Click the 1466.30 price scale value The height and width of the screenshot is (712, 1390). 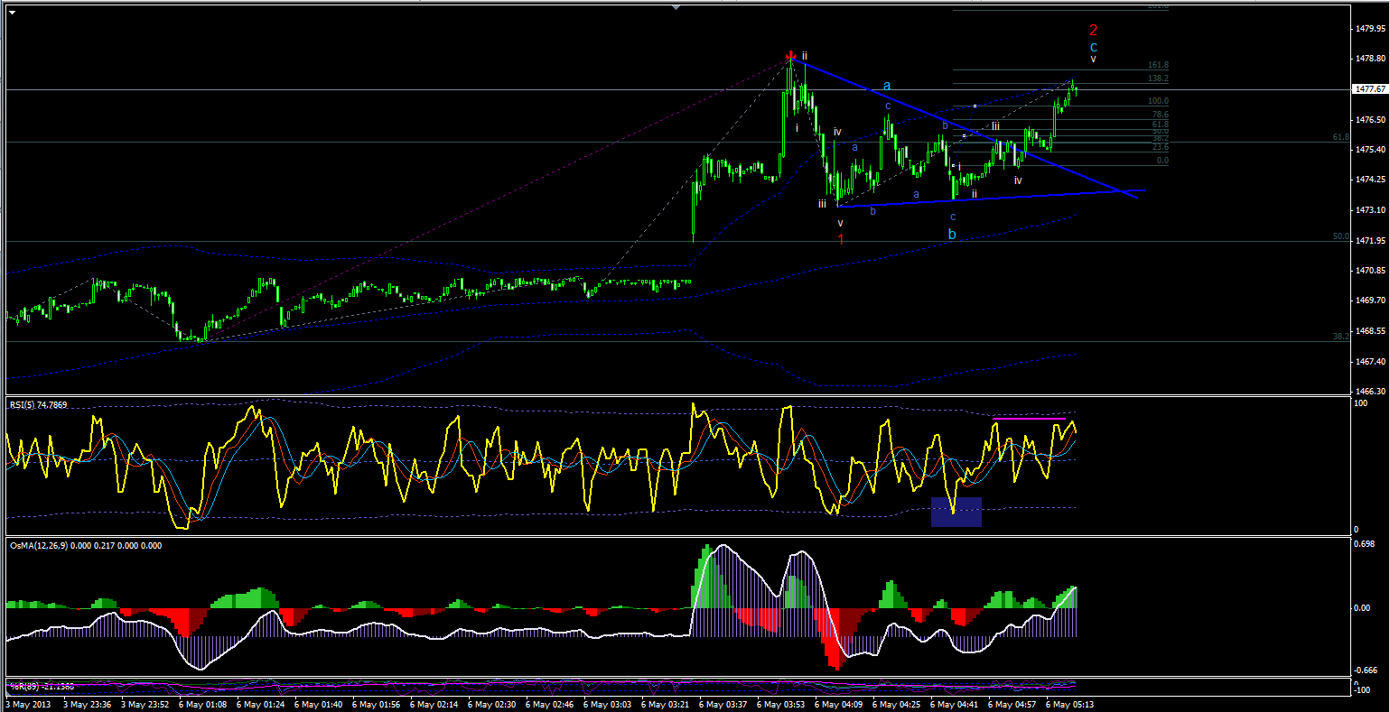pos(1369,392)
